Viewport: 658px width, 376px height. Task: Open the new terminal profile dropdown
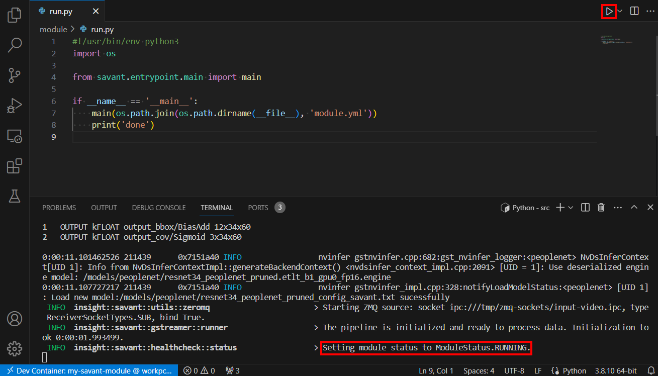pyautogui.click(x=570, y=207)
